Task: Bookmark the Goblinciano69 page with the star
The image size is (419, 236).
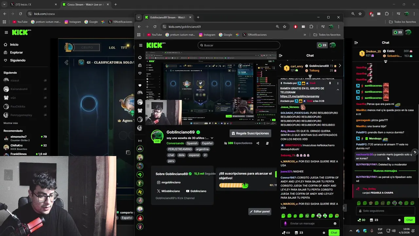Action: click(284, 27)
